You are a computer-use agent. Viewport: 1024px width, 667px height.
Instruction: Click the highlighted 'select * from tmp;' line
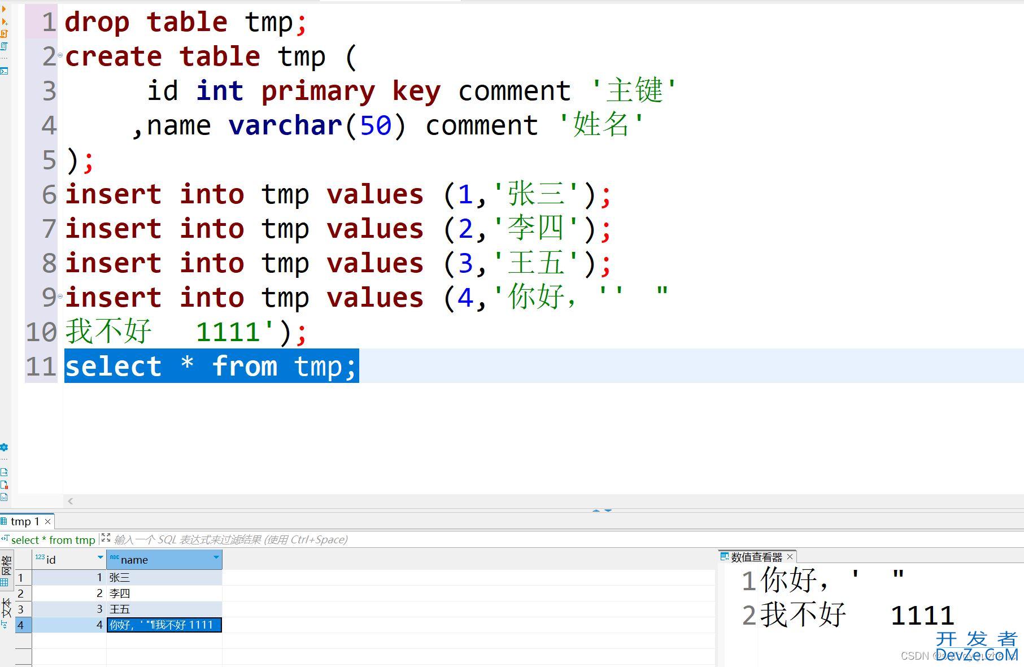(211, 366)
